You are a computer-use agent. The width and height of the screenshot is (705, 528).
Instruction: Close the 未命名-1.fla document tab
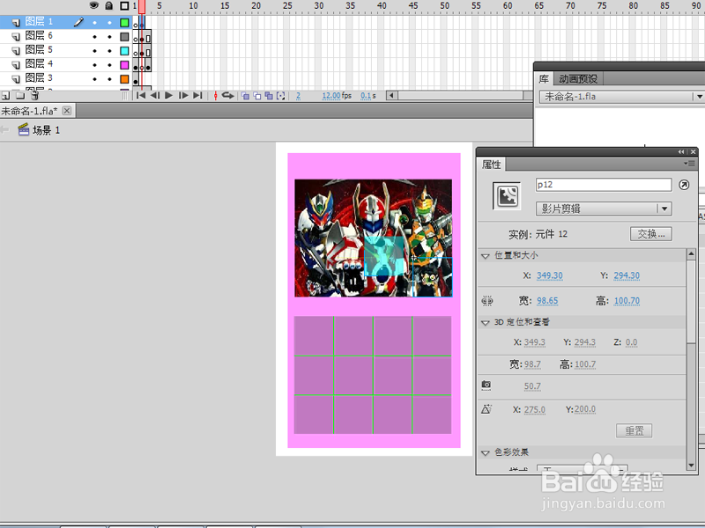[67, 111]
